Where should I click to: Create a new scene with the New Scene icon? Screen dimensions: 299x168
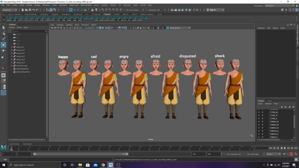click(23, 10)
